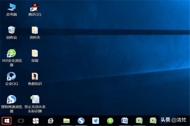This screenshot has height=126, width=190.
Task: Click the blue bird app in the taskbar
Action: 96,120
